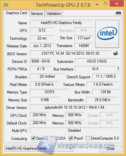Open the graphics adapter selection dropdown
The image size is (126, 156).
coord(39,148)
